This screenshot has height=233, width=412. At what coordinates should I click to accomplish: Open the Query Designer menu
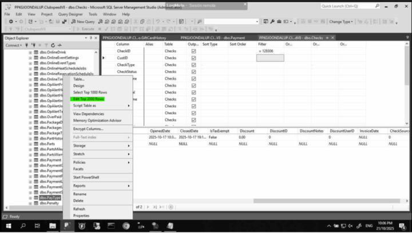[x=70, y=14]
